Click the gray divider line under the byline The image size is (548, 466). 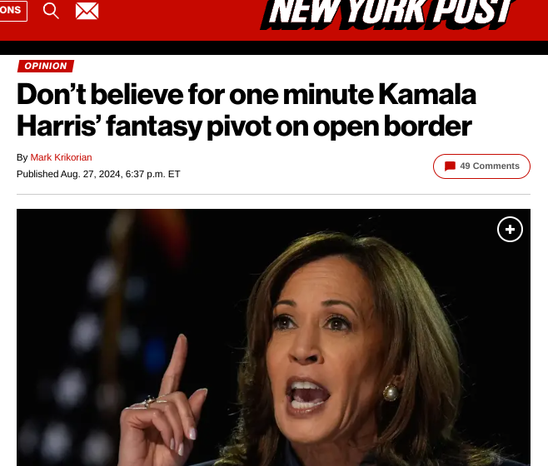pos(273,194)
